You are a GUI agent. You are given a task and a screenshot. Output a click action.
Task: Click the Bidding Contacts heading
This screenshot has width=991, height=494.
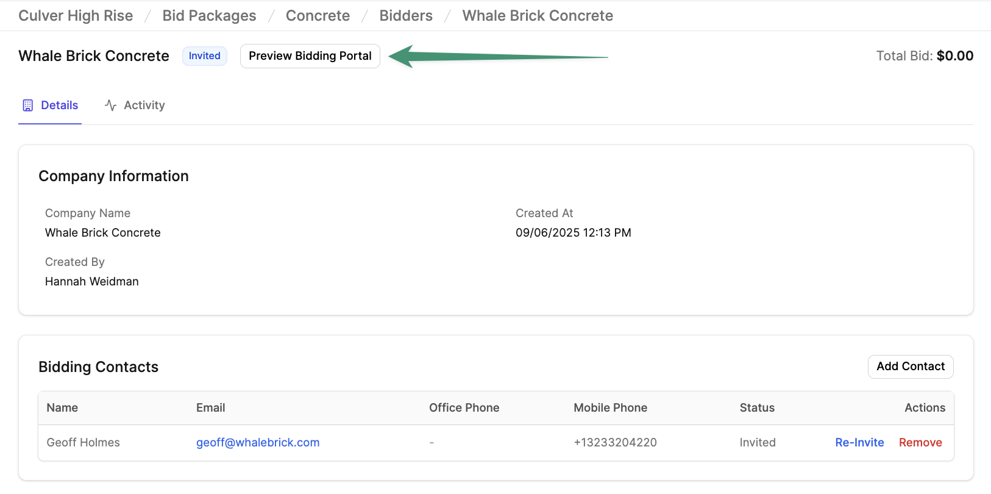tap(98, 367)
